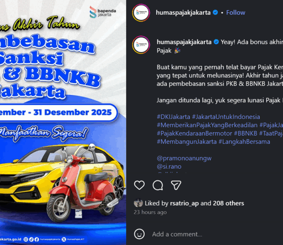The height and width of the screenshot is (245, 283).
Task: Open rsatrio_ap profile from likes
Action: [x=184, y=203]
